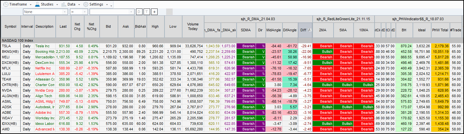
Task: Click the sjh_R_DMA_21.04.03 study group header
Action: coord(258,19)
